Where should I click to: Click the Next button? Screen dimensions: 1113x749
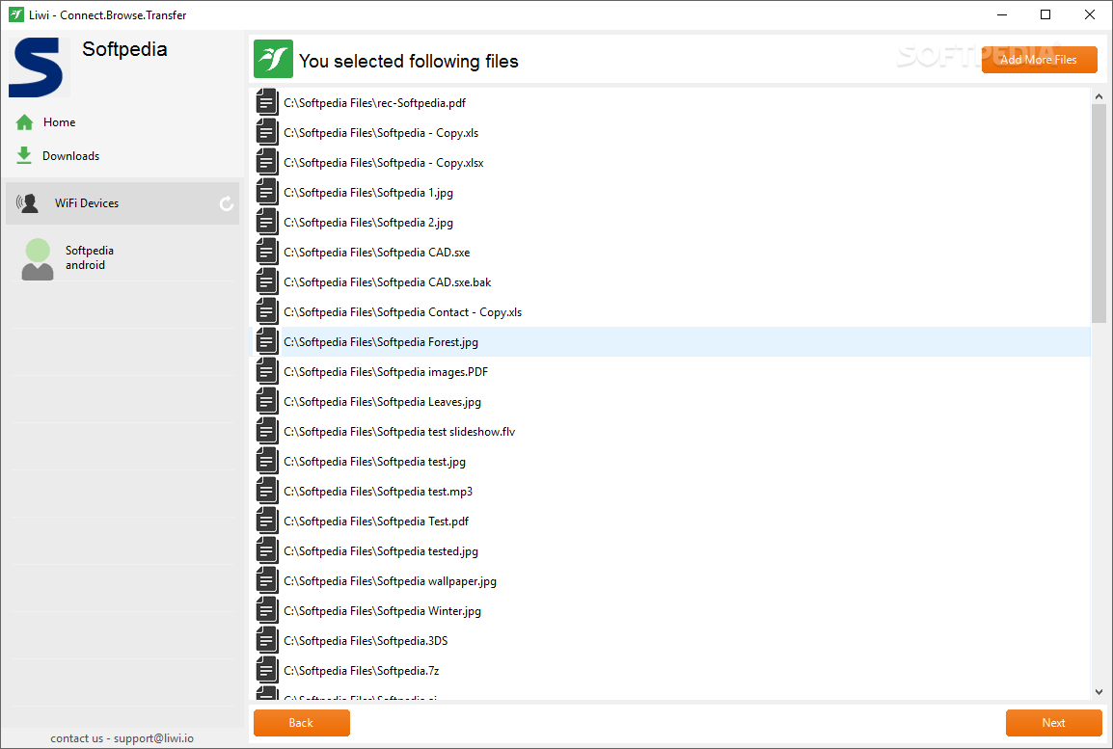pyautogui.click(x=1053, y=723)
